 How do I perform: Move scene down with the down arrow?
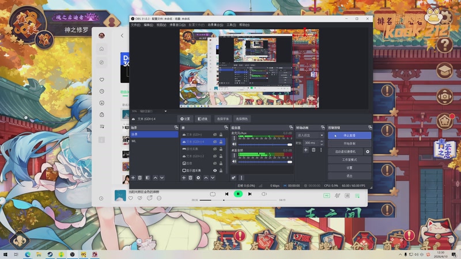point(162,178)
